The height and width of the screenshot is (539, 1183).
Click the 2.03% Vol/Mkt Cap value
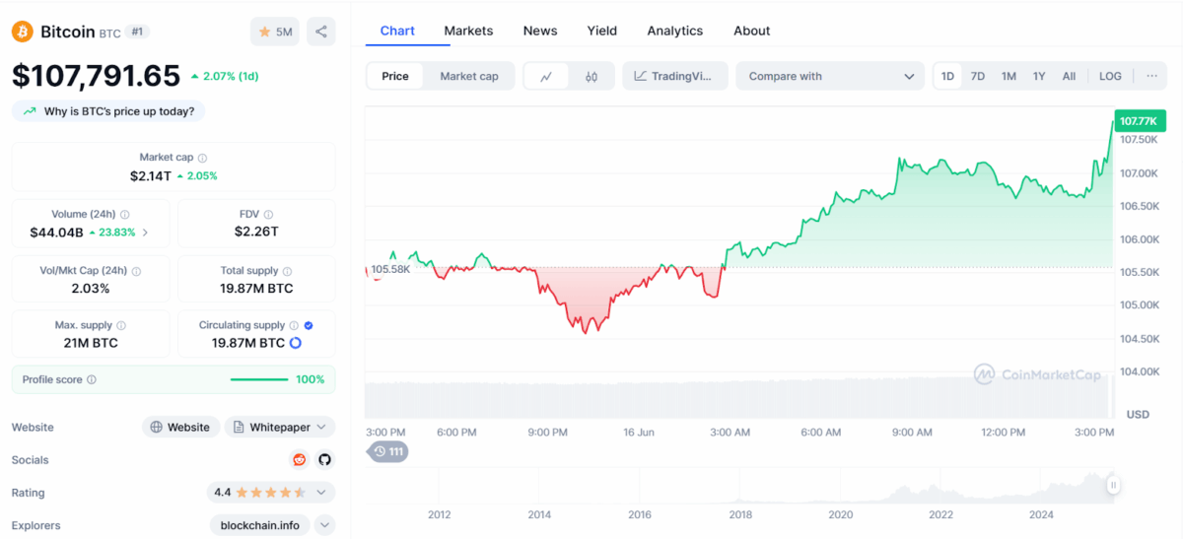91,289
